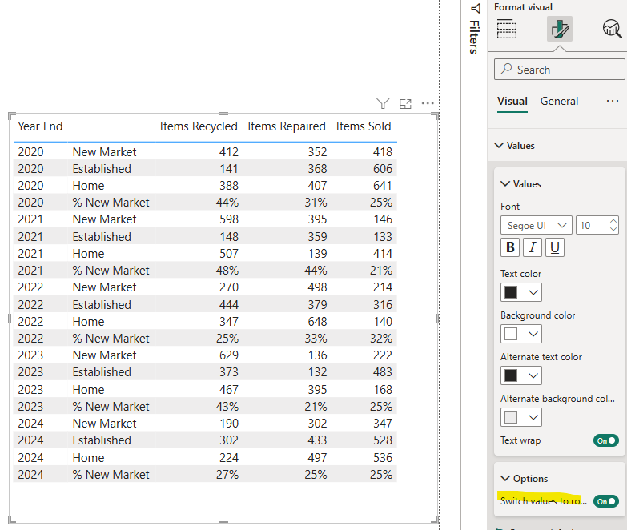
Task: Open the Build visual fields icon
Action: click(x=507, y=29)
